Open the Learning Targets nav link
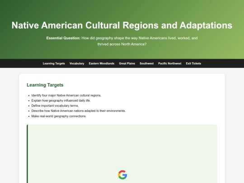The height and width of the screenshot is (183, 244). coord(54,64)
